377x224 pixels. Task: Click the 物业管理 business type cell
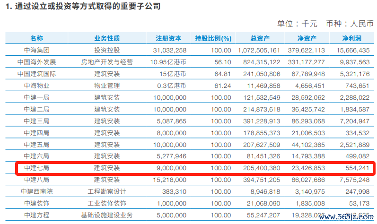point(107,86)
